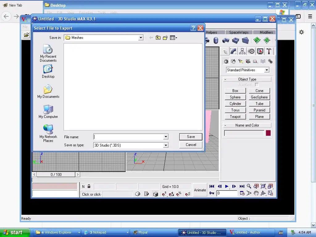Go up one folder level in dialog
316x237 pixels.
pos(158,38)
